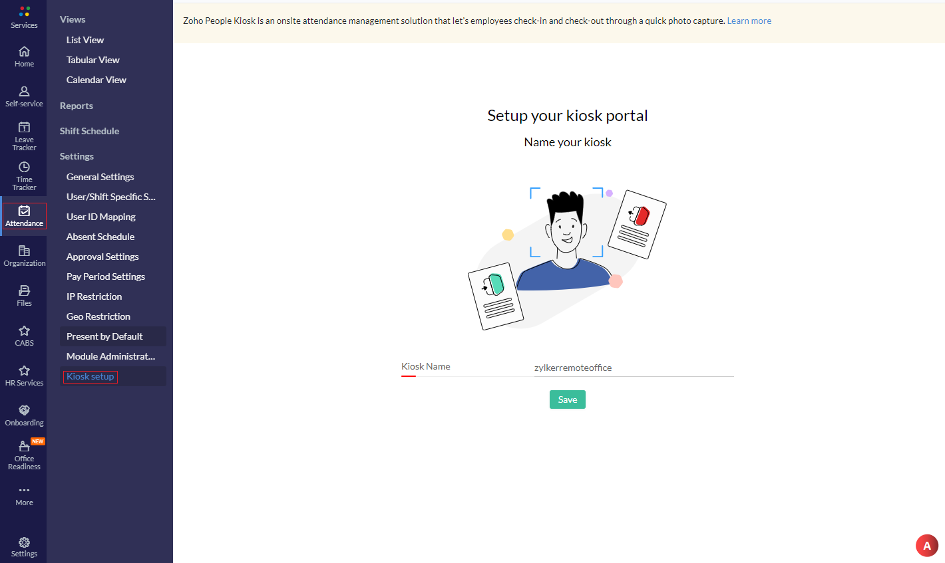Click the Views section header
945x563 pixels.
point(73,19)
